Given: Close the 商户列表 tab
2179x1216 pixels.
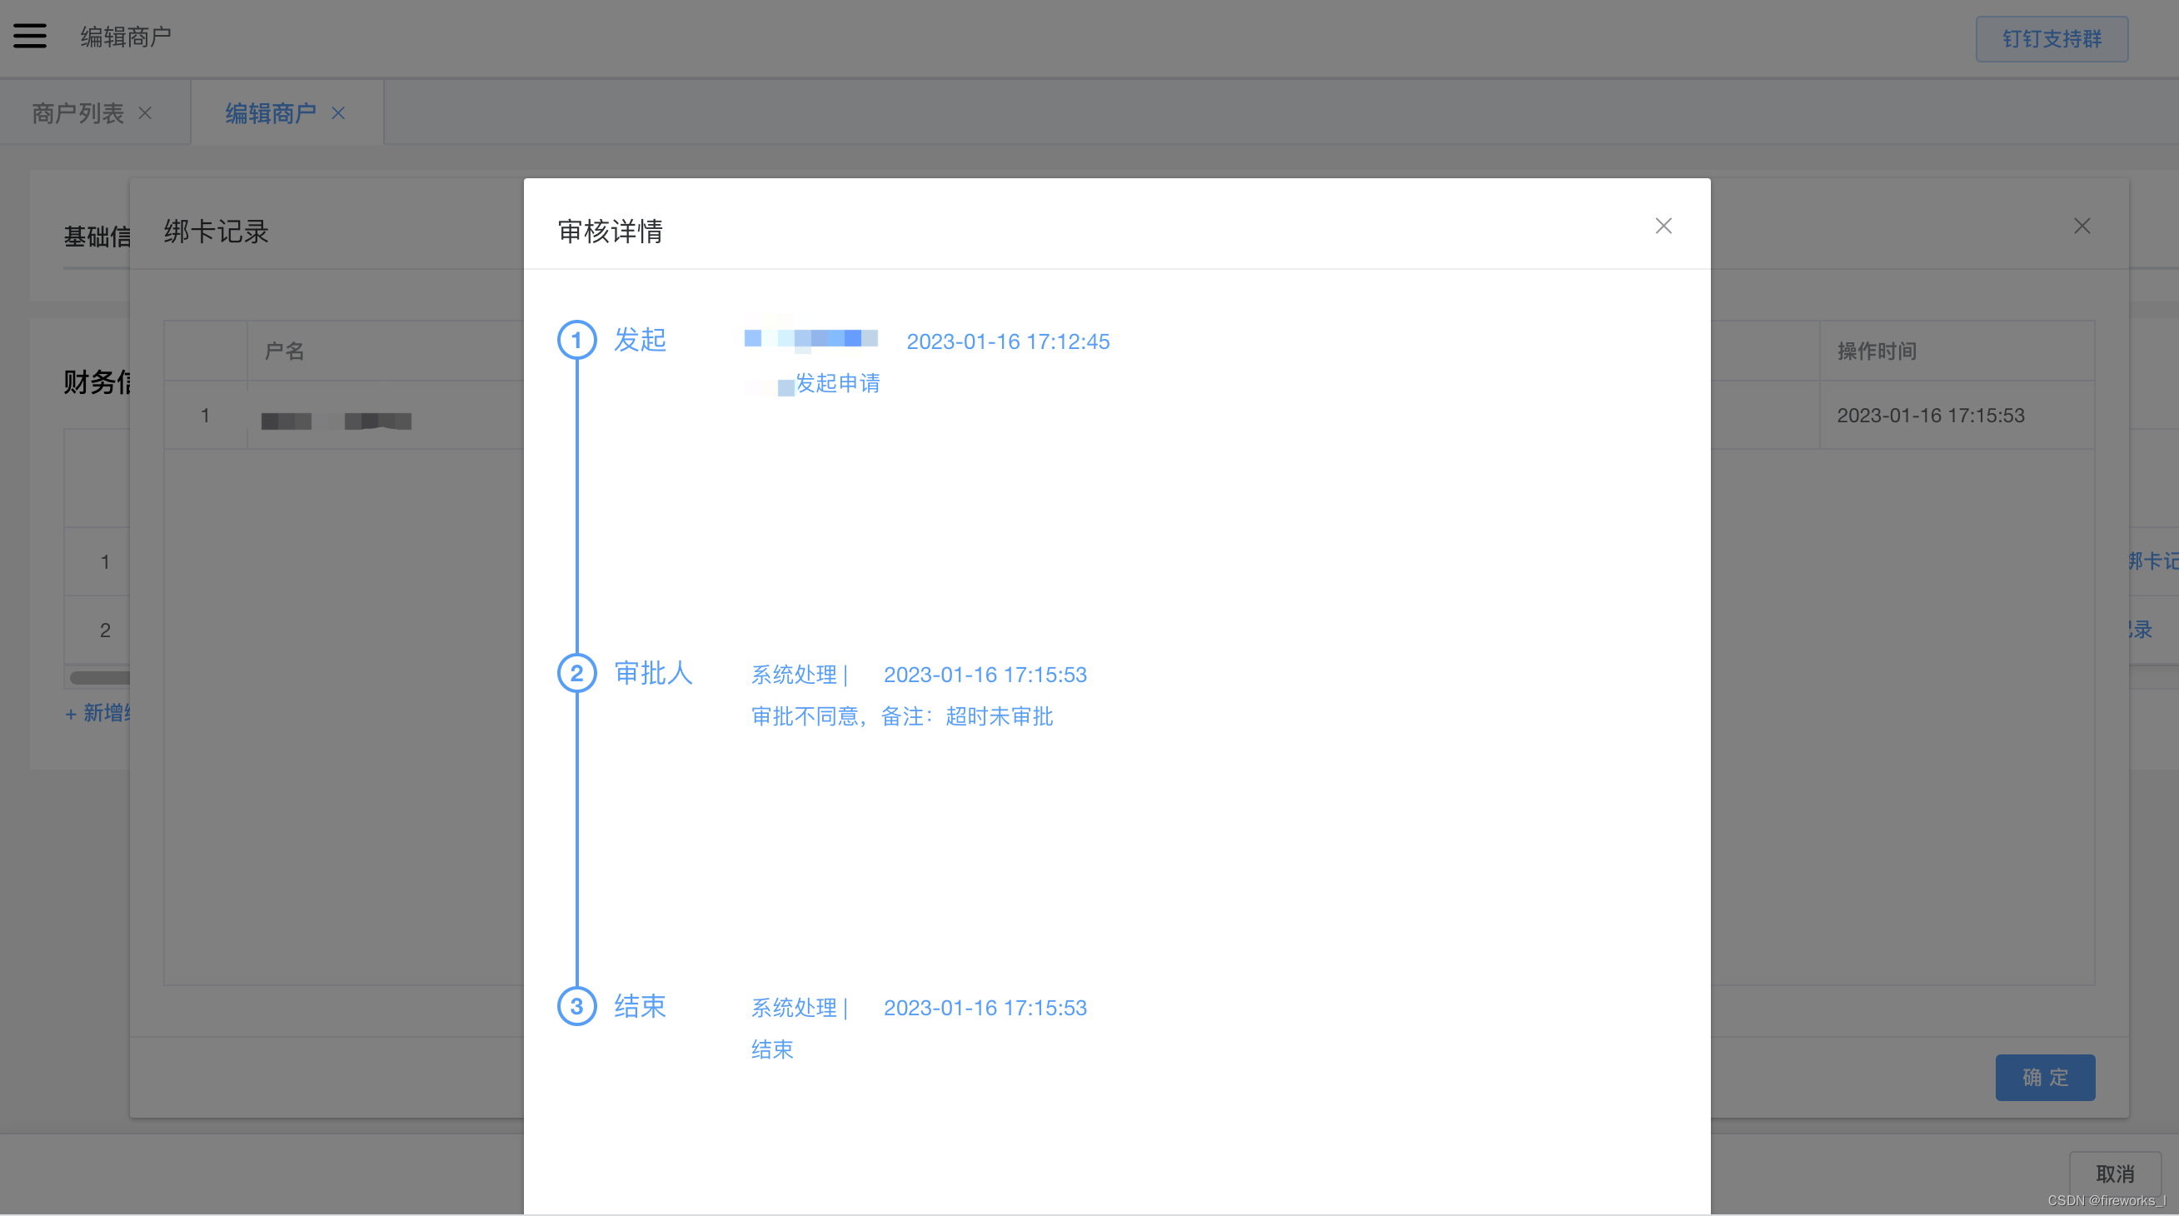Looking at the screenshot, I should [145, 112].
